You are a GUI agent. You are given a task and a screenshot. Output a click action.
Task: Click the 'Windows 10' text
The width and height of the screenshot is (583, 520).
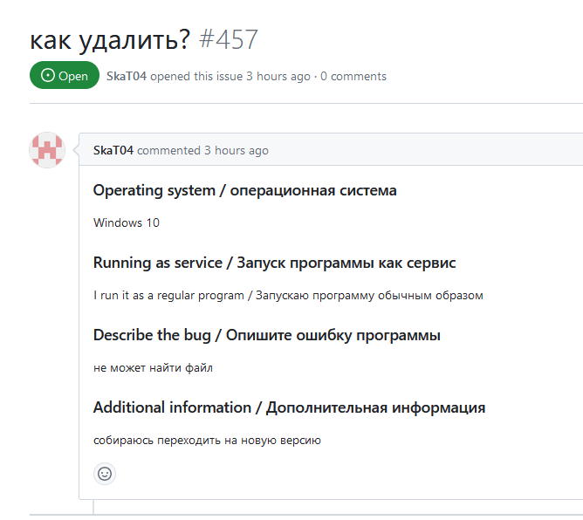[127, 222]
